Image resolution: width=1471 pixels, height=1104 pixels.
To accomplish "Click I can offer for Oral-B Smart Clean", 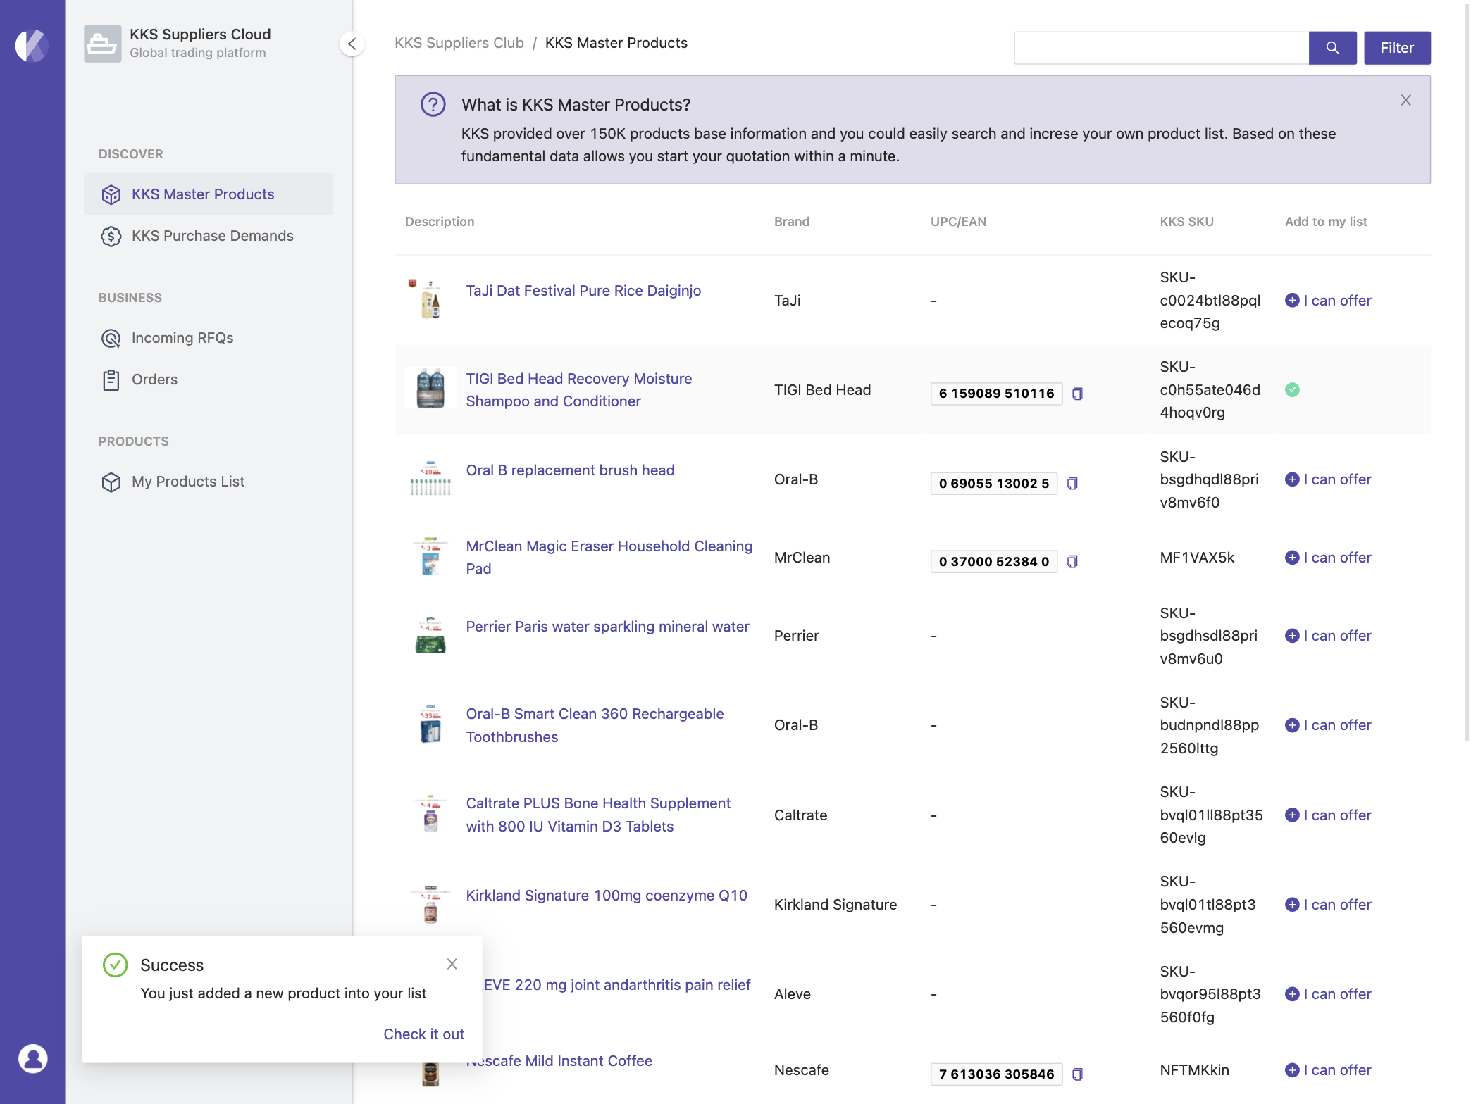I will click(1328, 725).
